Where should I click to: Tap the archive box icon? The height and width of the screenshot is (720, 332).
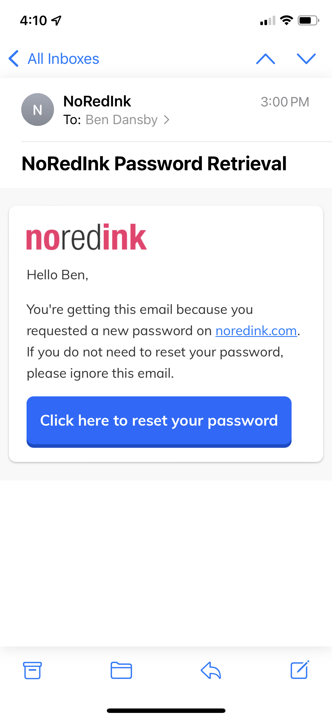pos(32,670)
